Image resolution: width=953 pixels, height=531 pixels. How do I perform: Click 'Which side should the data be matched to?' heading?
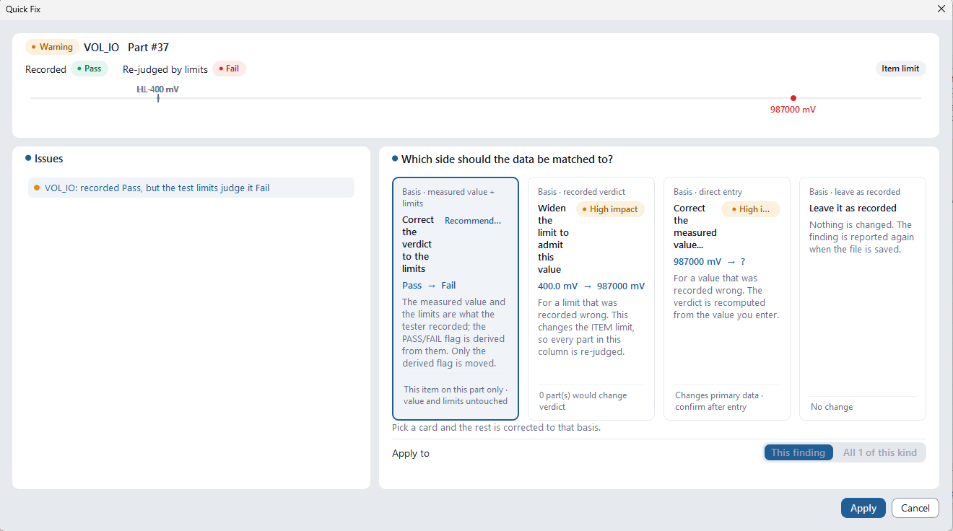(x=507, y=159)
